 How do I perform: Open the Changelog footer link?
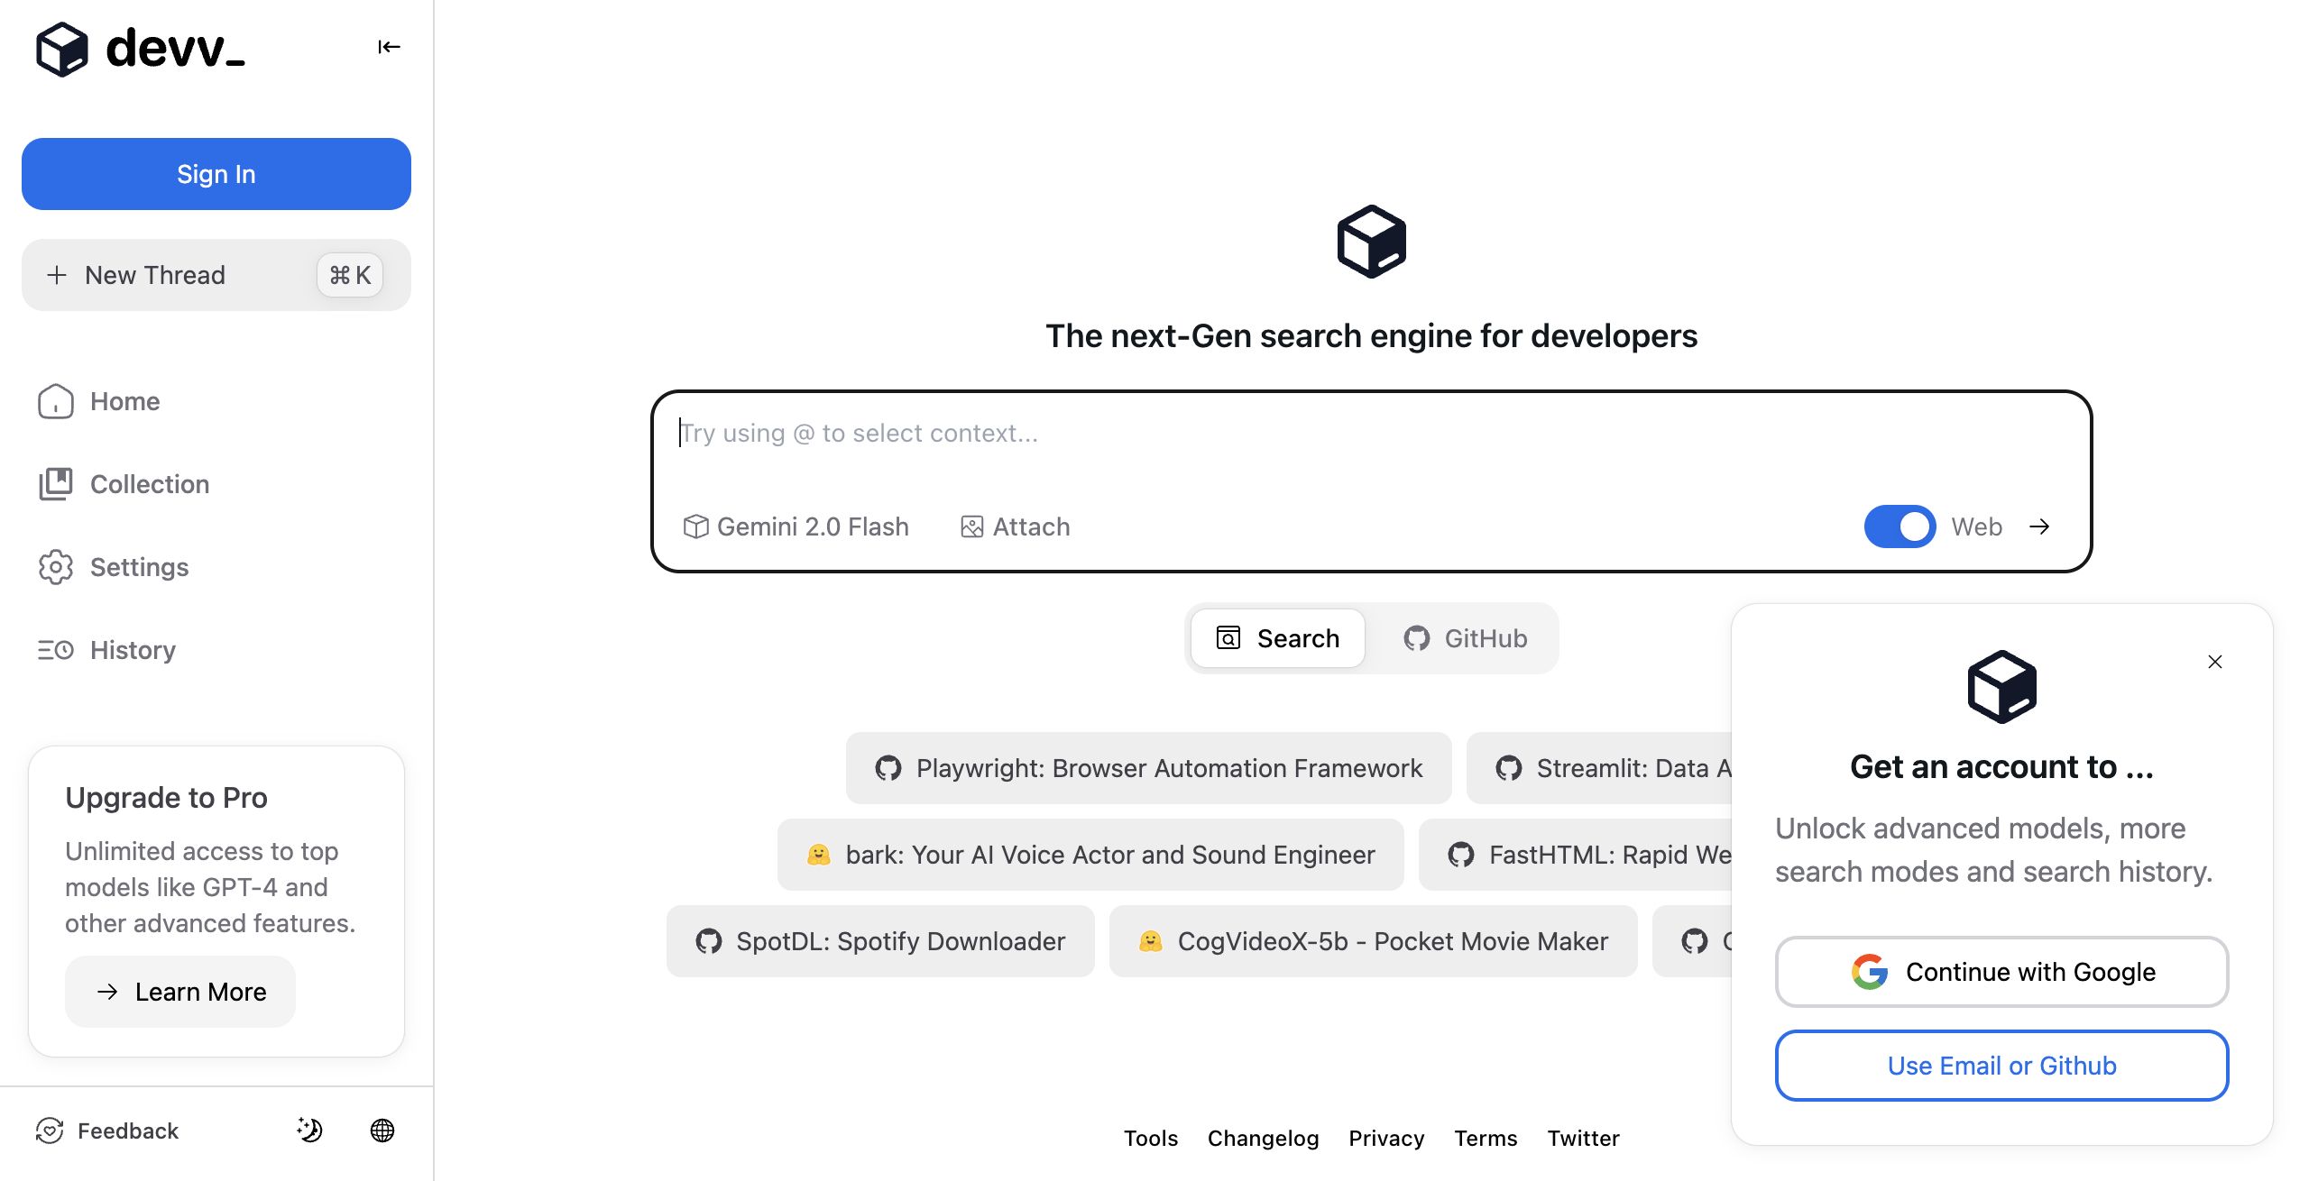point(1263,1138)
